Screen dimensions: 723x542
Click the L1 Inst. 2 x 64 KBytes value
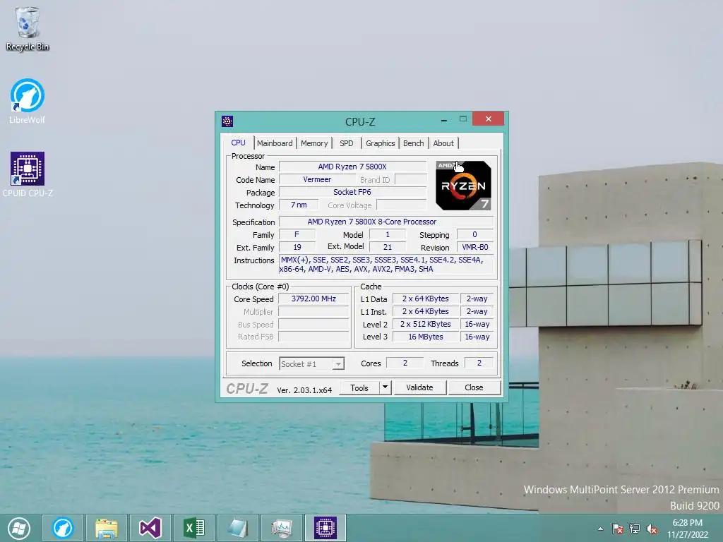(x=425, y=311)
